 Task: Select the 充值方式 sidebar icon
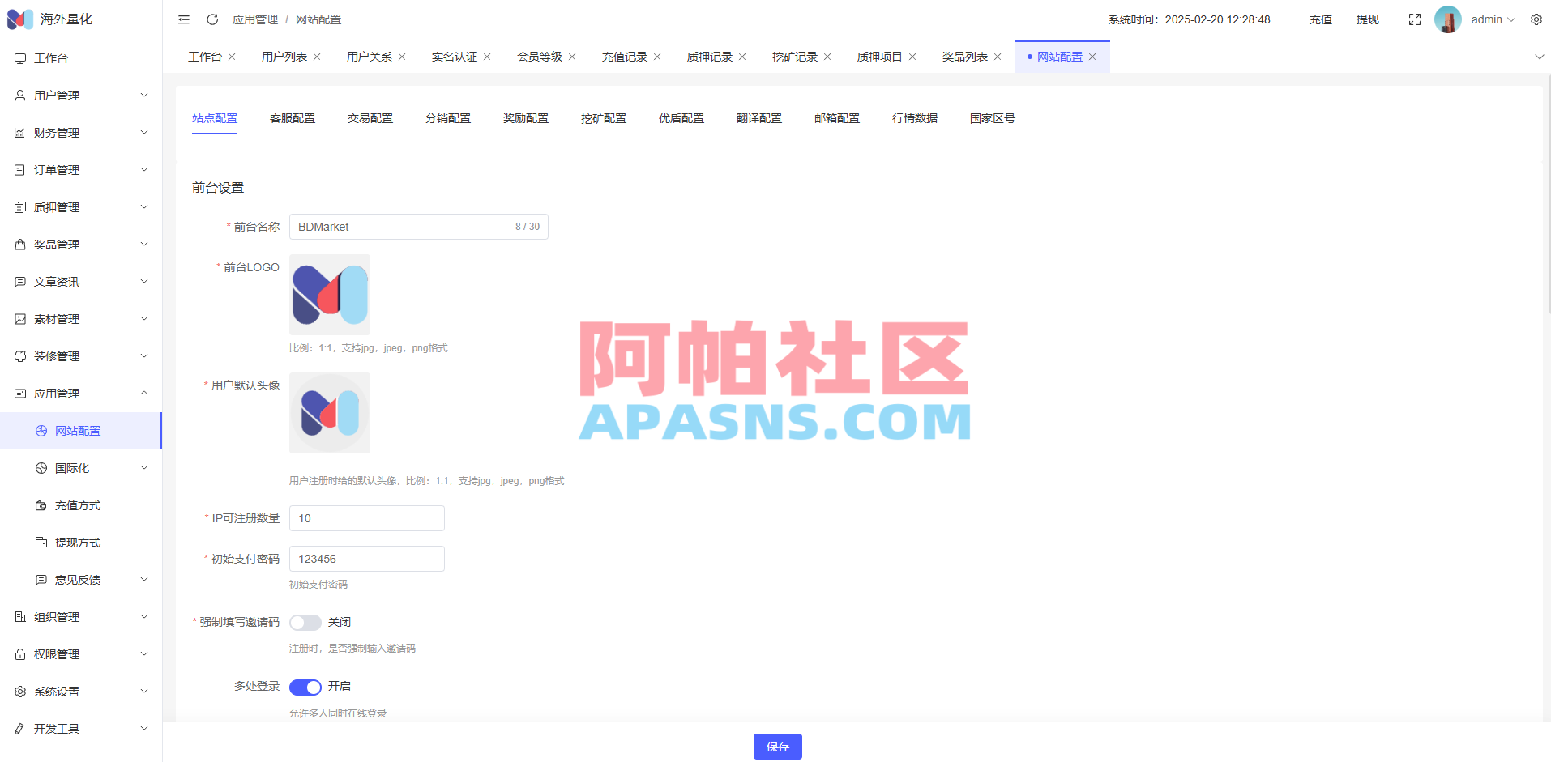(x=40, y=504)
